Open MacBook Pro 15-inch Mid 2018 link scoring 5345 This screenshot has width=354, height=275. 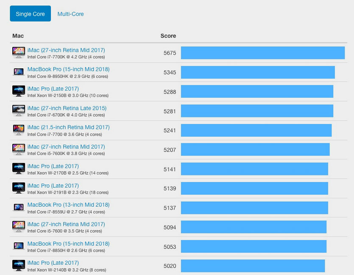coord(68,69)
